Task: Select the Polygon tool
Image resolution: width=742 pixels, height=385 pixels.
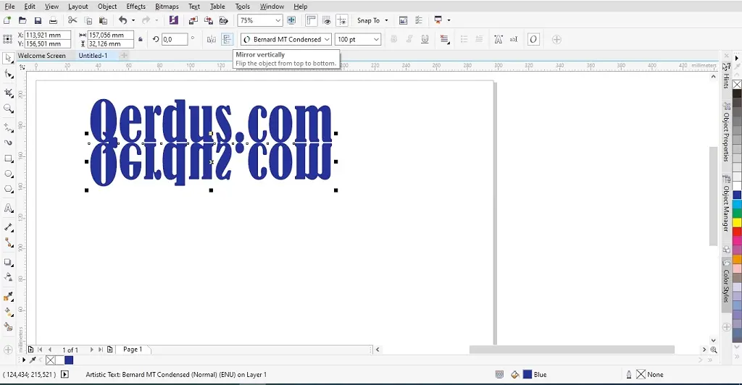Action: coord(8,190)
